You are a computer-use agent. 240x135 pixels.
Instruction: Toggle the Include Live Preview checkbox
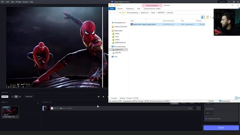click(x=206, y=118)
